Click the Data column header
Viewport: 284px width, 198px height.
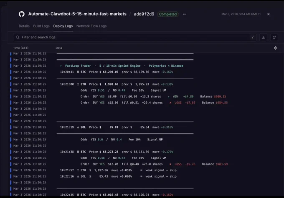(x=59, y=48)
